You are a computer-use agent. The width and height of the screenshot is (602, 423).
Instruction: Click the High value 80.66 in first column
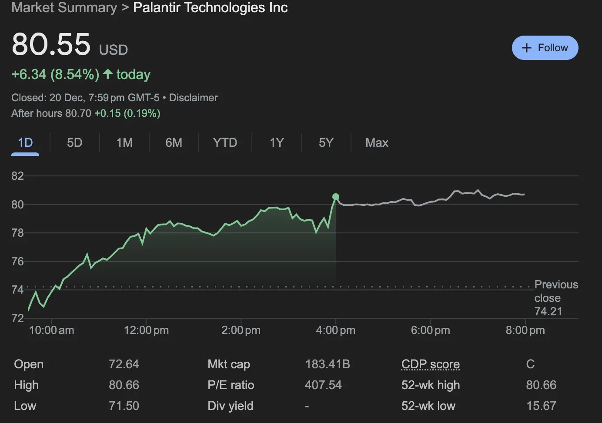[x=124, y=385]
